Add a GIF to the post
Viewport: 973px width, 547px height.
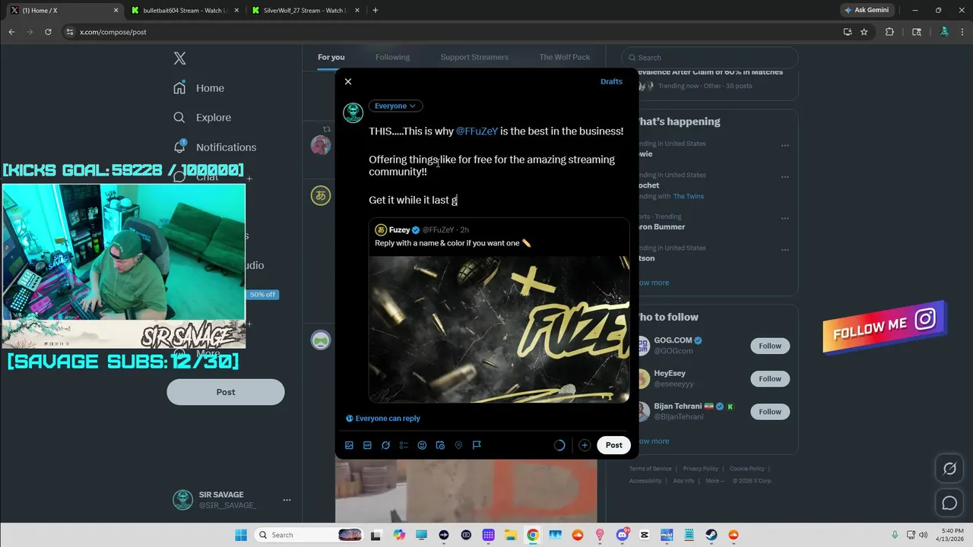coord(367,445)
